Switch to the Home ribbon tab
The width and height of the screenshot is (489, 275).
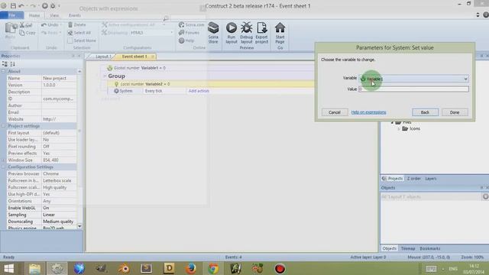(34, 15)
